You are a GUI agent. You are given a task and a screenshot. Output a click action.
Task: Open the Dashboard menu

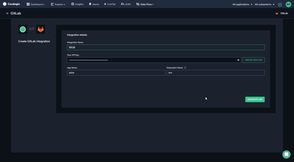click(36, 4)
